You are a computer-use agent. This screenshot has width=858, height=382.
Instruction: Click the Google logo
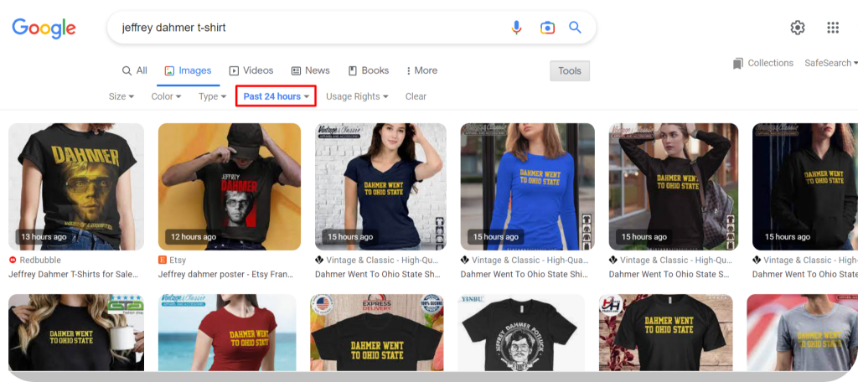click(44, 28)
